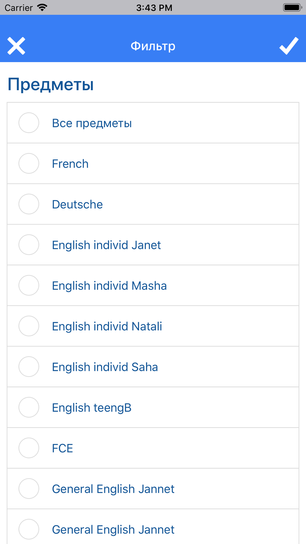Screen dimensions: 306x544
Task: Tick the English individ Janet radio
Action: coord(29,245)
